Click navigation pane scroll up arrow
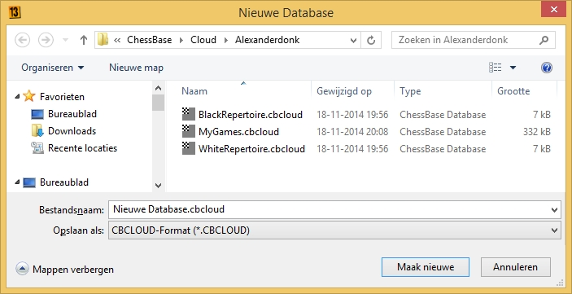The width and height of the screenshot is (572, 294). [x=158, y=88]
